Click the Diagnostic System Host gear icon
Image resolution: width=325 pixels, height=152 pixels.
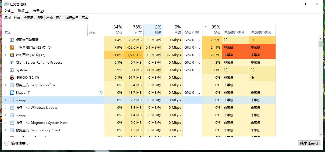(12, 122)
